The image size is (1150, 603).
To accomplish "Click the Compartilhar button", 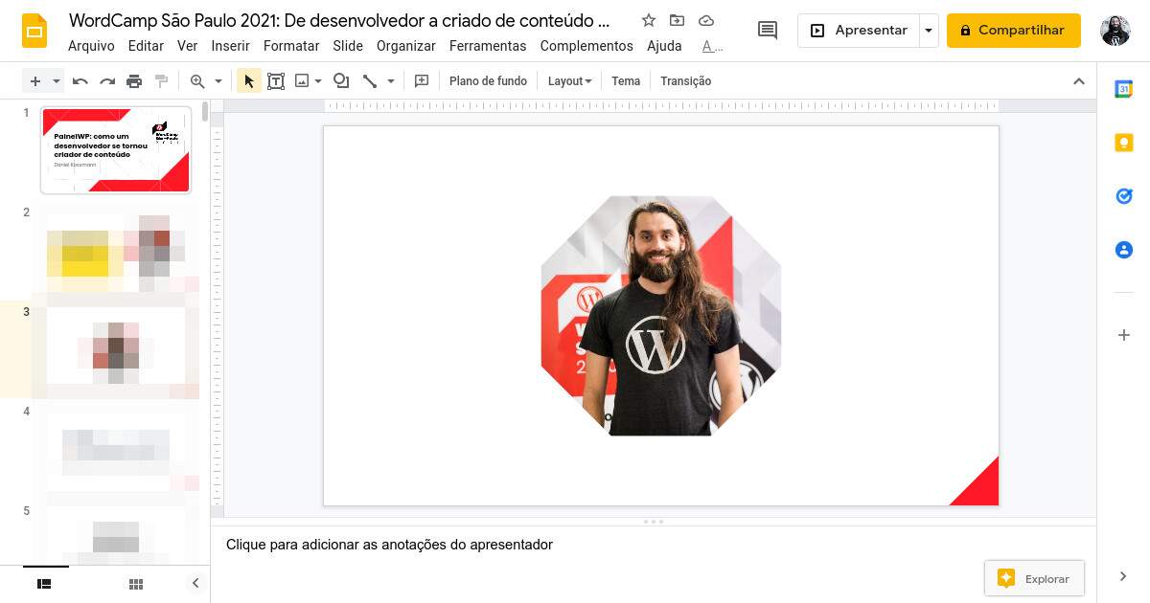I will 1014,31.
